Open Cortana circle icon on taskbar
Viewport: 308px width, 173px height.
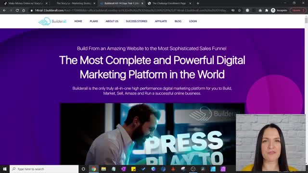pyautogui.click(x=83, y=169)
